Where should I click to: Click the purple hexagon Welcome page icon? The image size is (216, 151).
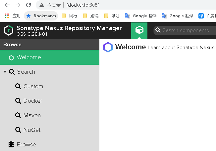tap(108, 47)
